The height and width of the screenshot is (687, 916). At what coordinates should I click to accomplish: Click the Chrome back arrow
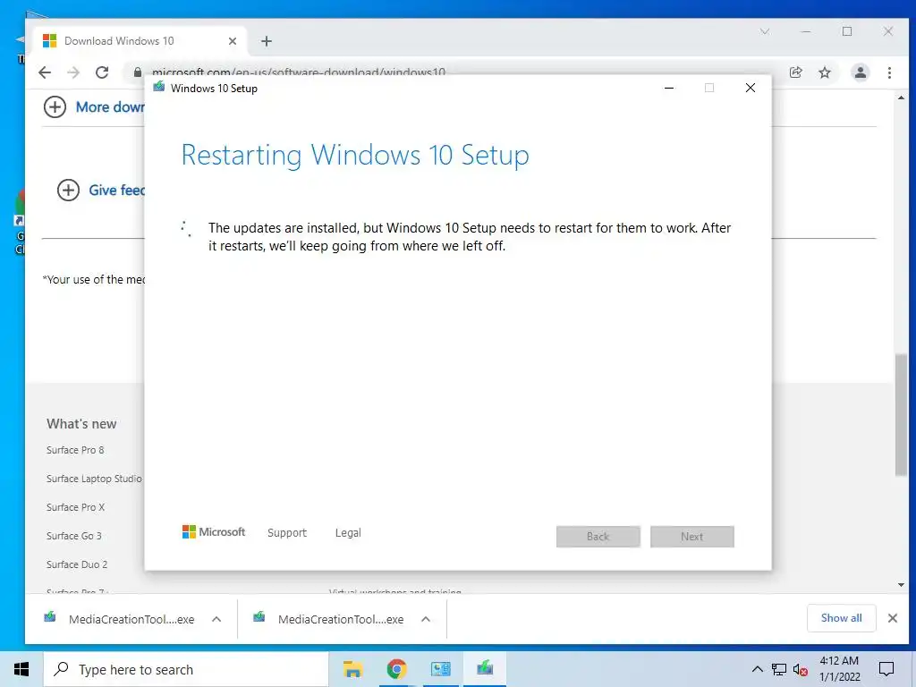pos(45,72)
